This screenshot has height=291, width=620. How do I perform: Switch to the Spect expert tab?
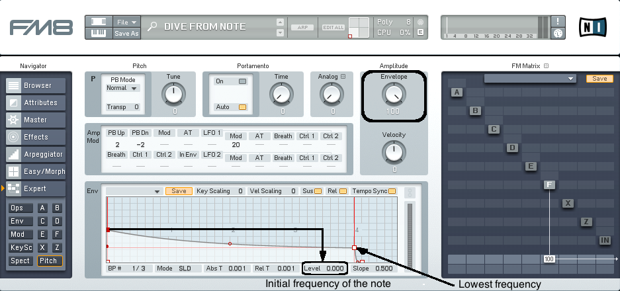point(21,261)
